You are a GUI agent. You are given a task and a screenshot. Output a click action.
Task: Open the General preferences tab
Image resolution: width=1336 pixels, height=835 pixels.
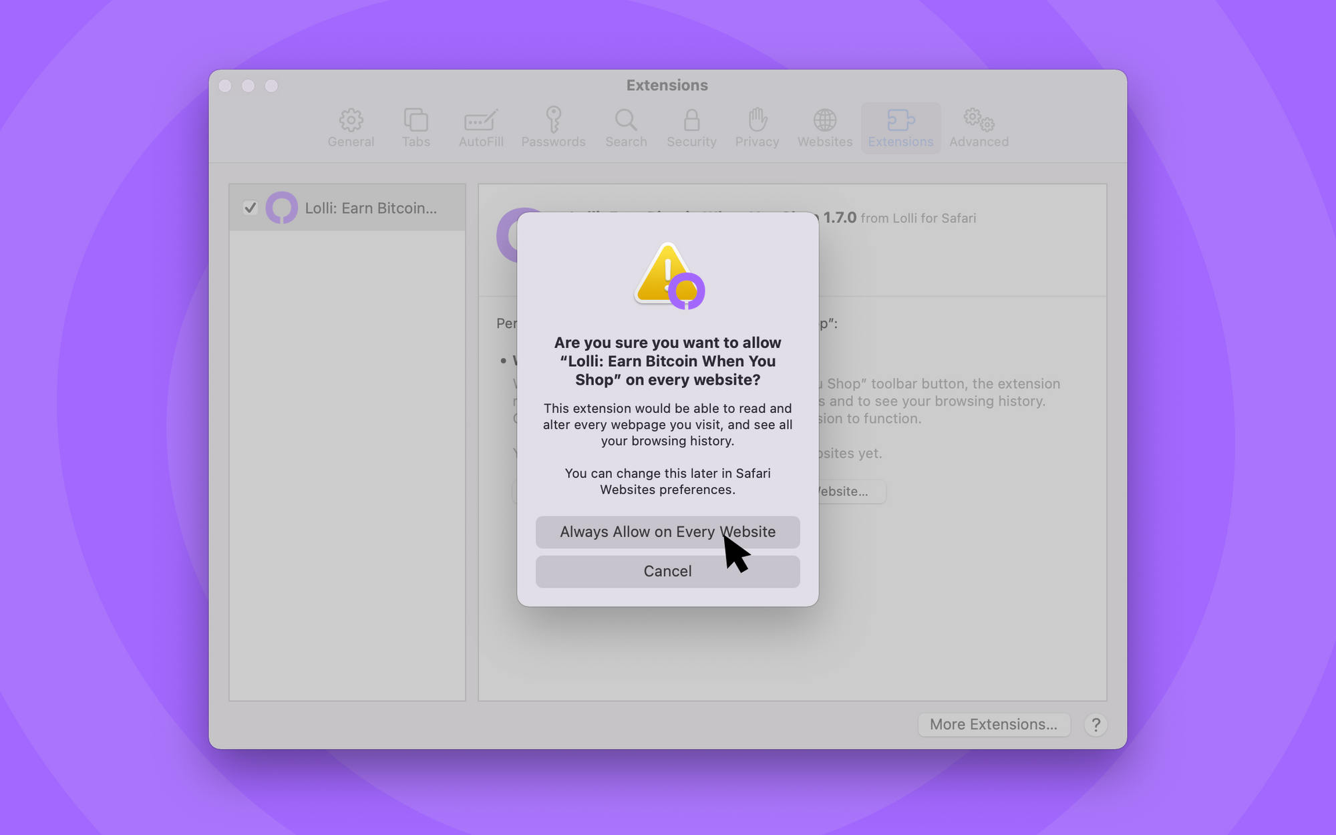click(x=351, y=128)
